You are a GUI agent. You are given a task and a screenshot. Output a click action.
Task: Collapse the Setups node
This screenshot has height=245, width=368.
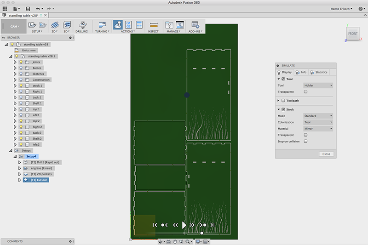(x=11, y=150)
